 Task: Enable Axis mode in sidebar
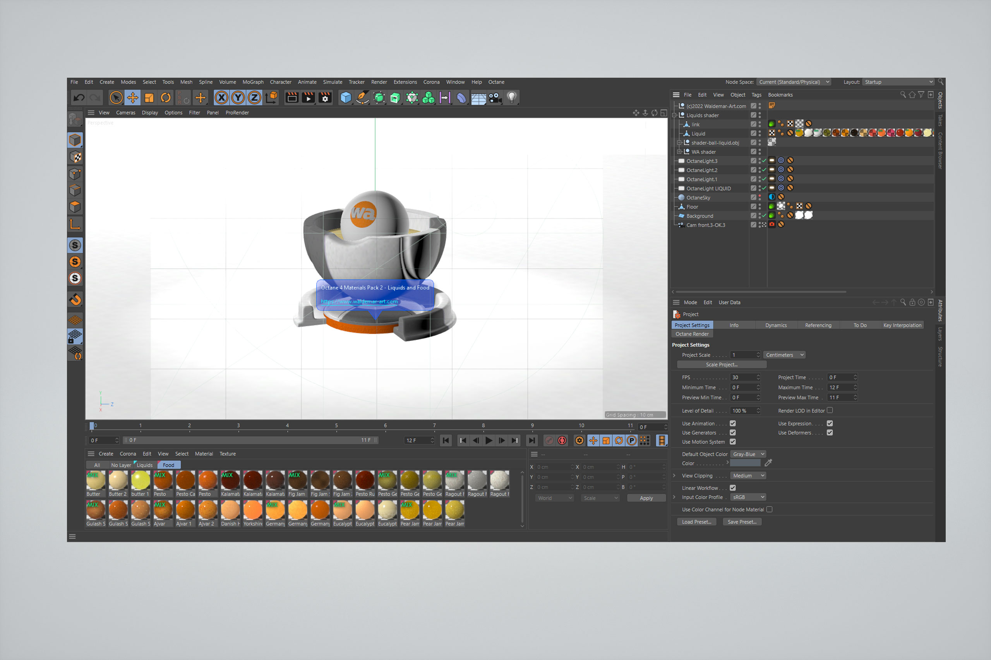[75, 223]
